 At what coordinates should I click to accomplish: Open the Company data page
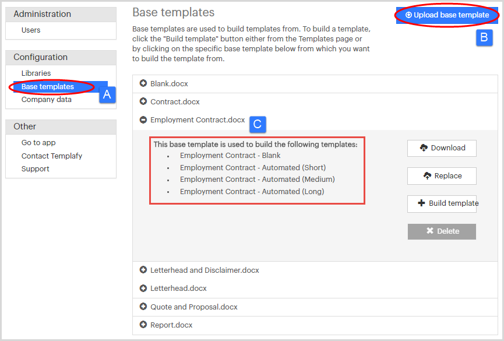click(x=46, y=100)
